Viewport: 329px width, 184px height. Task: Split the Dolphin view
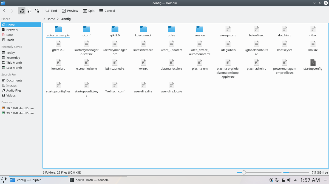pyautogui.click(x=89, y=11)
